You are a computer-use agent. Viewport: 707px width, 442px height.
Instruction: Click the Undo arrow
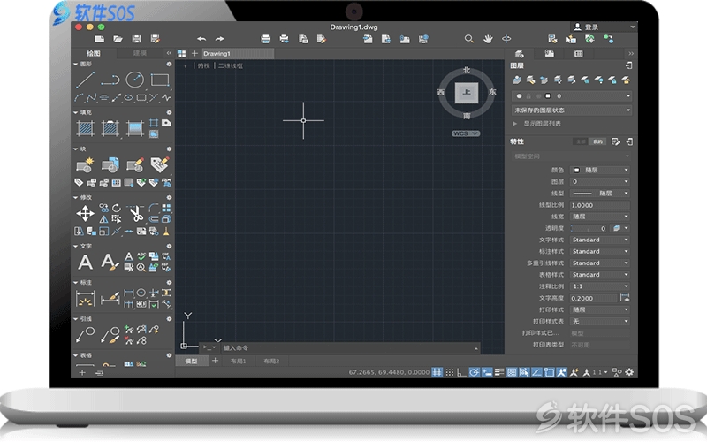[x=201, y=39]
